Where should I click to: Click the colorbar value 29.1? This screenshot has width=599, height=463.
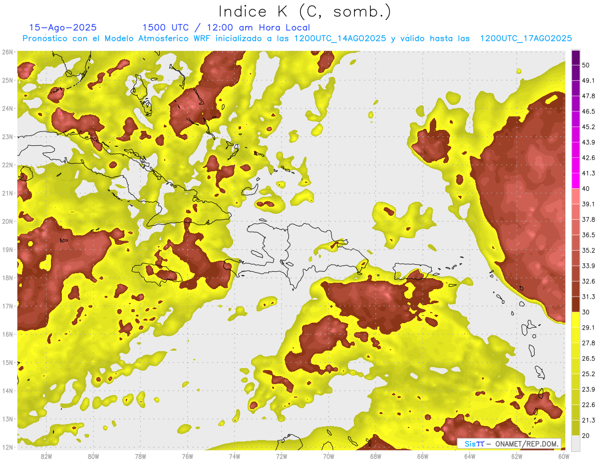(589, 328)
